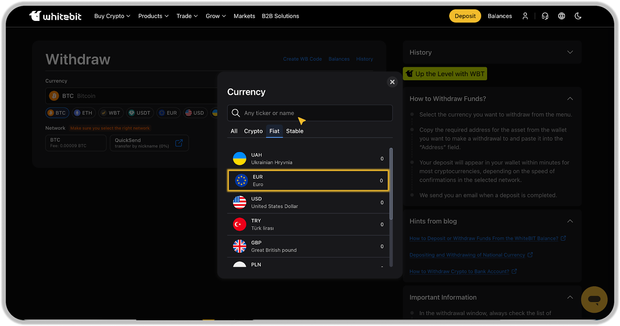Viewport: 620px width, 326px height.
Task: Choose EUR Euro from the currency list
Action: 308,181
